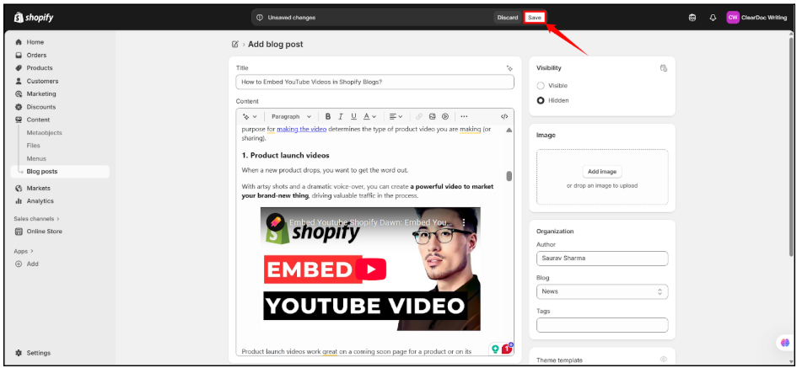Click the green lightbulb extension icon
The width and height of the screenshot is (797, 368).
click(x=494, y=349)
